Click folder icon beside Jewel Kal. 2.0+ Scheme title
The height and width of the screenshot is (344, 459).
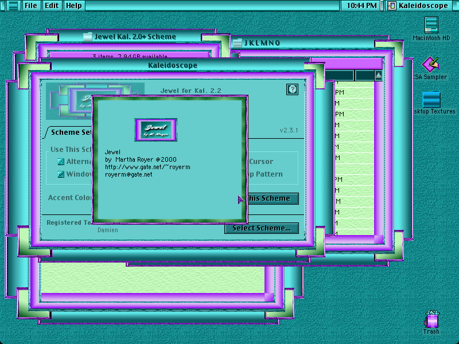88,37
